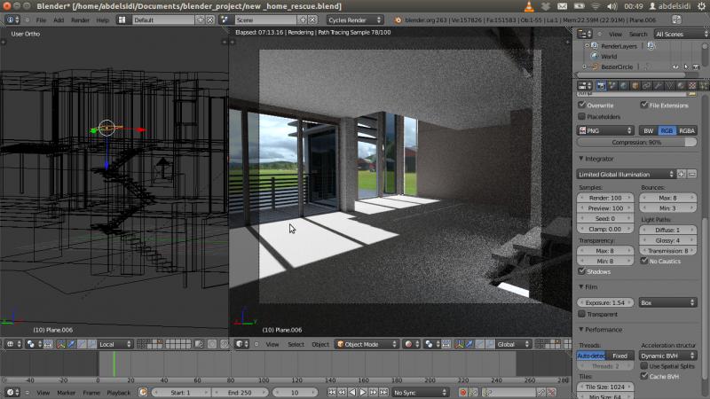Toggle the Overwrite checkbox
710x399 pixels.
pos(582,105)
